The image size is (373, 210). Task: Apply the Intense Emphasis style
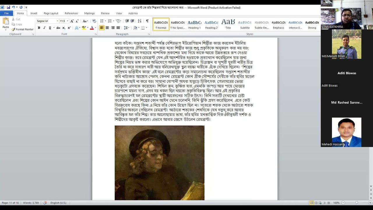295,24
